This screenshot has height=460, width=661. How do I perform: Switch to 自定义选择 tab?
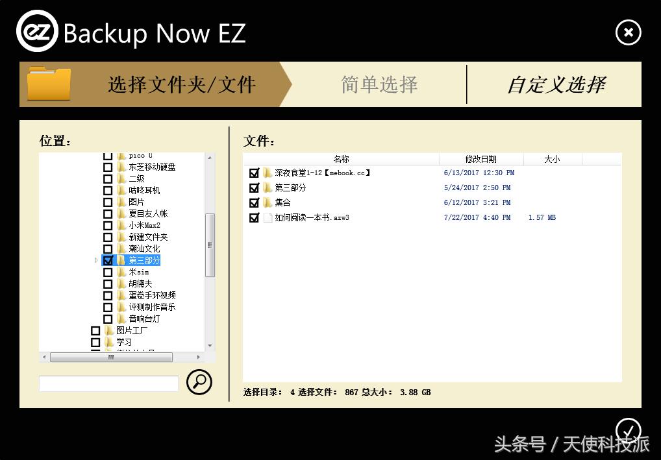click(x=556, y=85)
